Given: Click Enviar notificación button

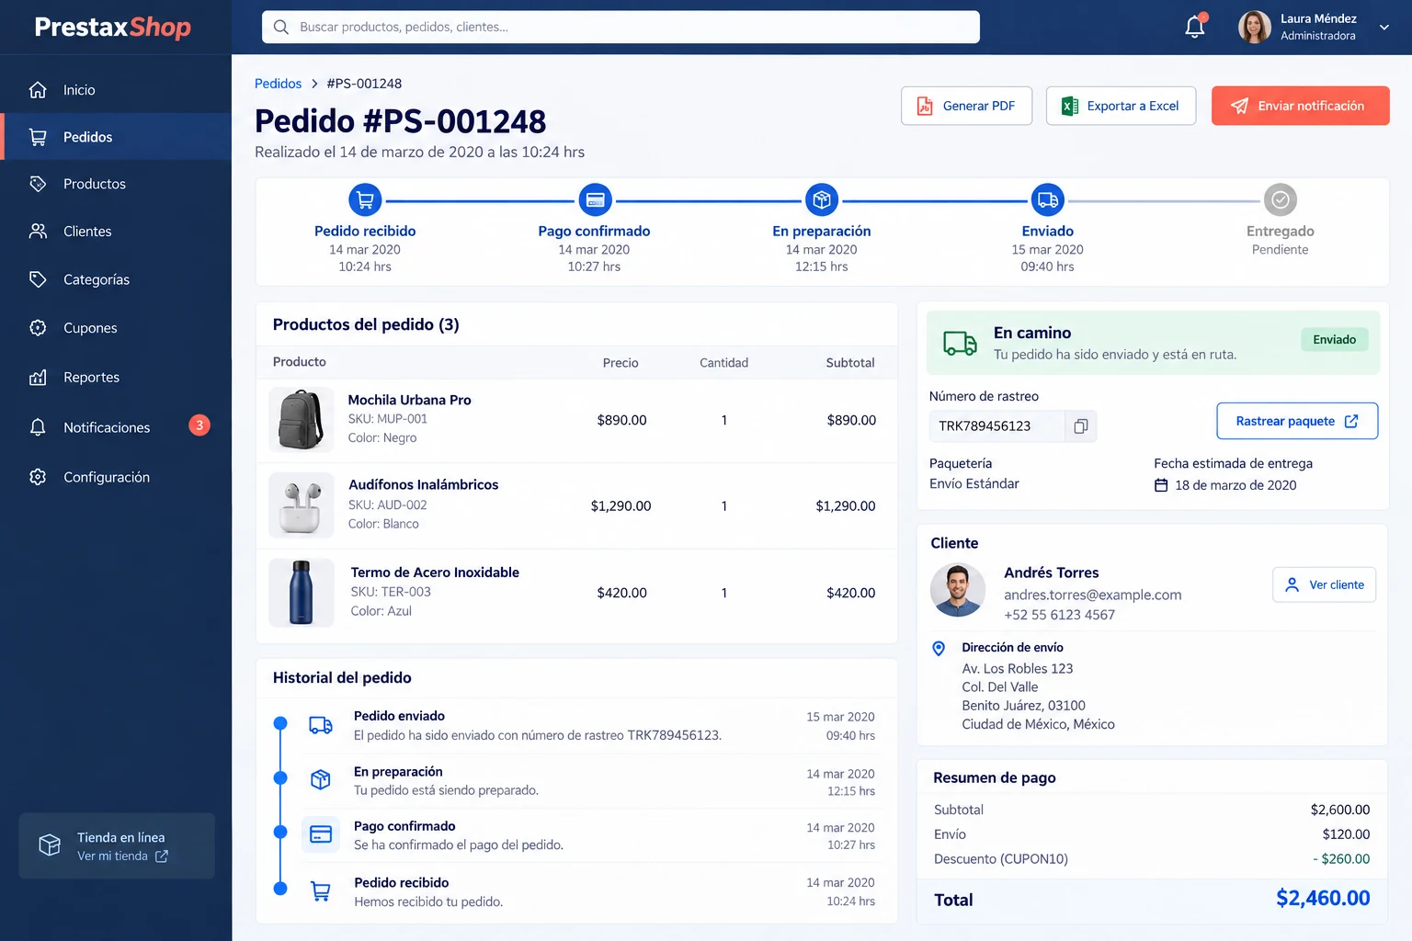Looking at the screenshot, I should (x=1300, y=106).
